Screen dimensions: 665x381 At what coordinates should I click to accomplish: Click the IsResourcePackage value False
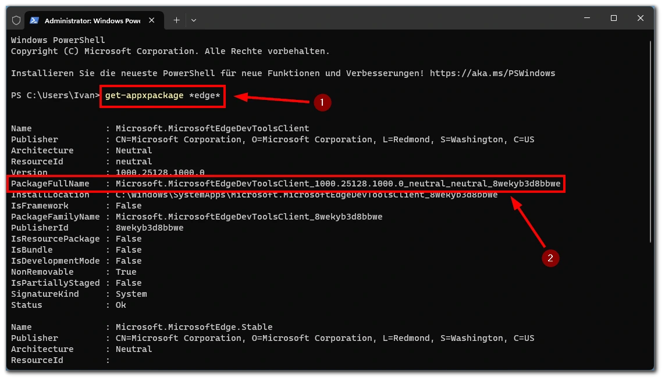[129, 239]
